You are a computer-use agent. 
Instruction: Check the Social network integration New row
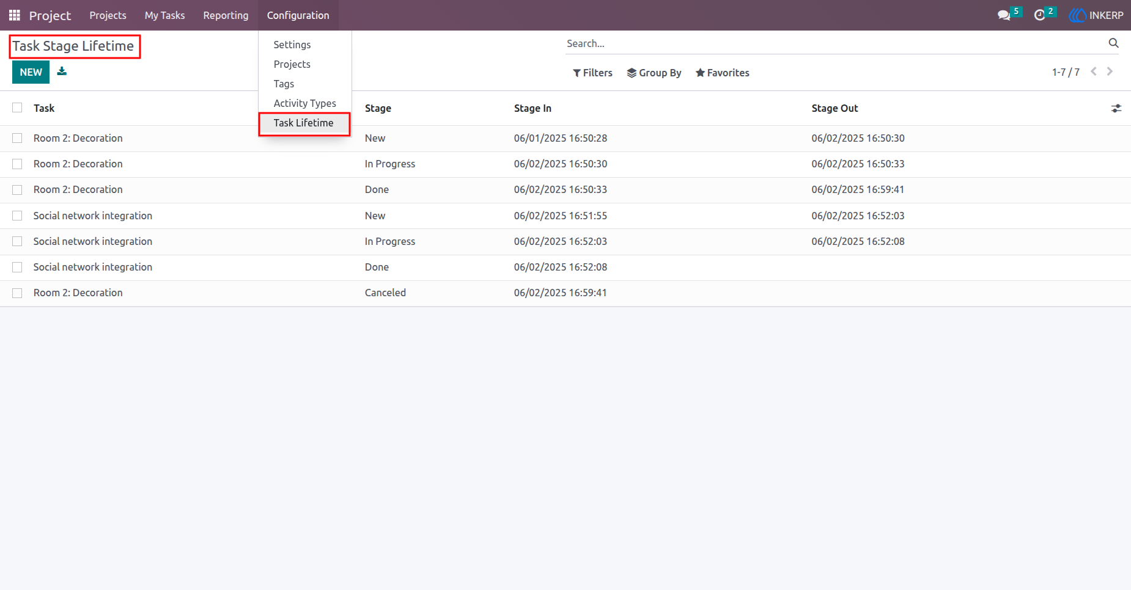(x=17, y=216)
